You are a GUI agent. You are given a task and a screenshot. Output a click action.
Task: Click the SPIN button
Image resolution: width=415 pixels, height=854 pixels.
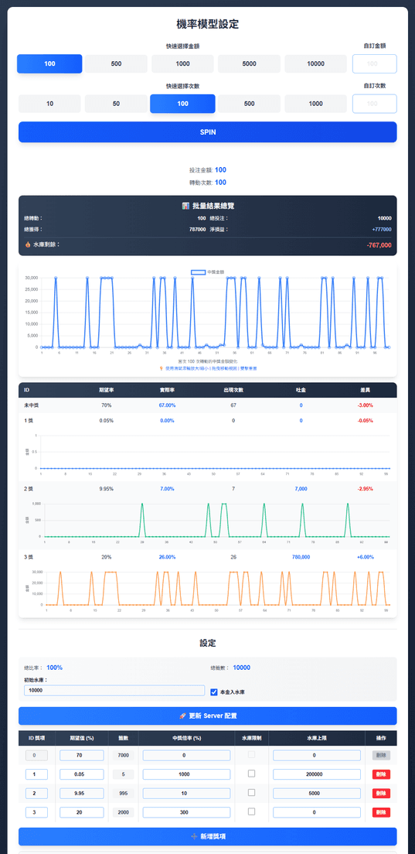[x=208, y=132]
